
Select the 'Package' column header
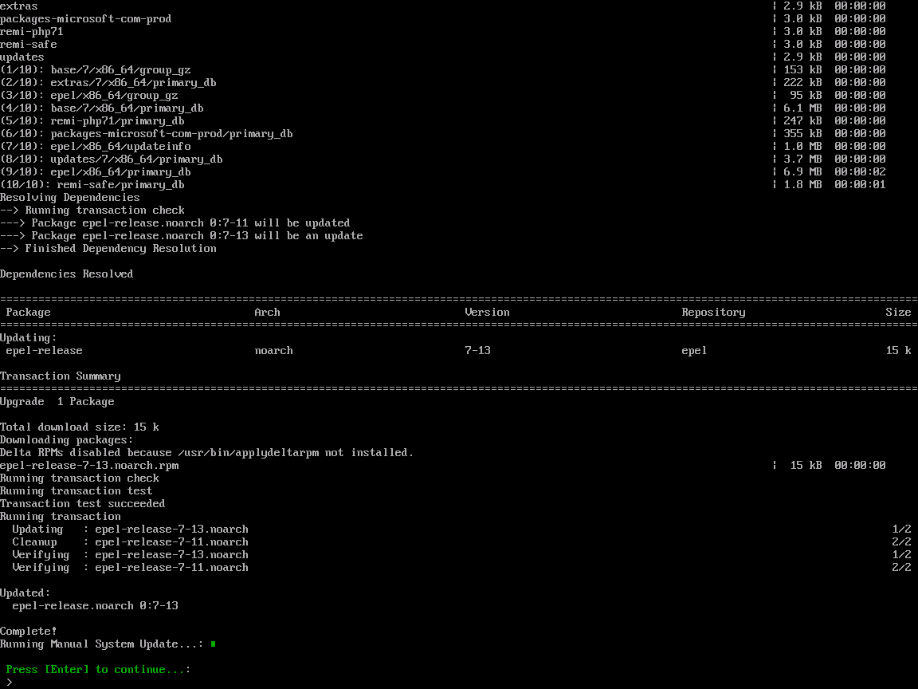28,313
